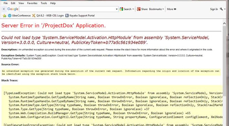Viewport: 229px width, 126px height.
Task: Click the 'System.Web.Configuration.ConfigUtil.GetType' line
Action: point(116,117)
